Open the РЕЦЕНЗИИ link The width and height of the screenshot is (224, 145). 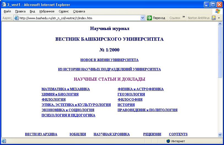152,134
